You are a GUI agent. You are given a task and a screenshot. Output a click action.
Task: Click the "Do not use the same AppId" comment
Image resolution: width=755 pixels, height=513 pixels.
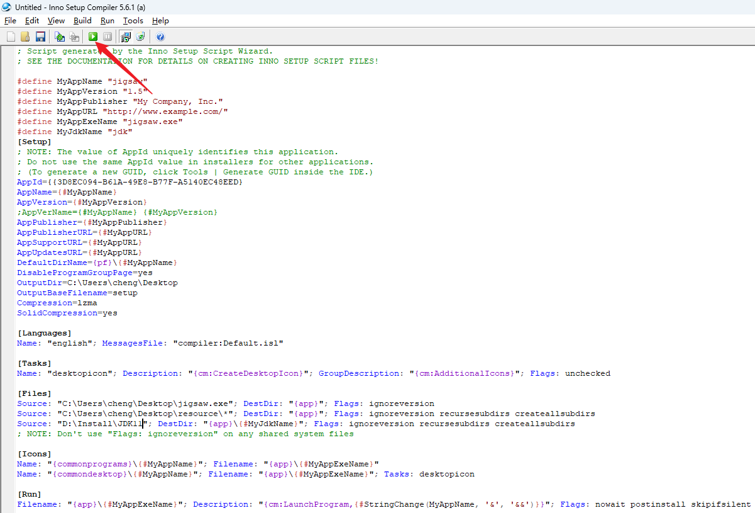point(196,162)
